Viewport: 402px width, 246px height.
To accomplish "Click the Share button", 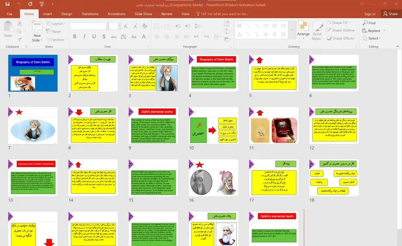I will pos(390,14).
